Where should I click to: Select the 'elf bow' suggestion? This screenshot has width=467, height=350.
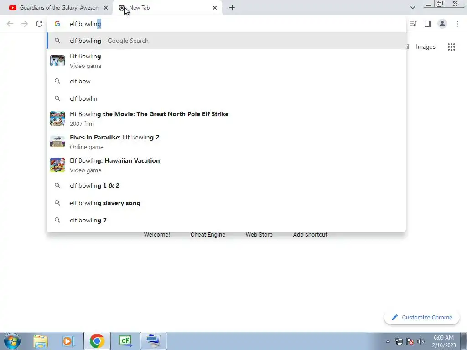tap(226, 81)
